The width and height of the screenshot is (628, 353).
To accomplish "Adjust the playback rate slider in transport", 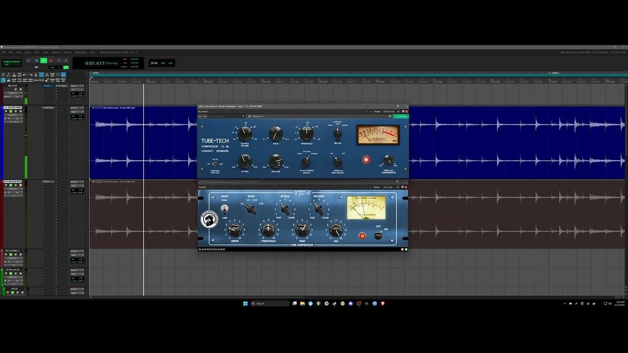I will coord(36,67).
